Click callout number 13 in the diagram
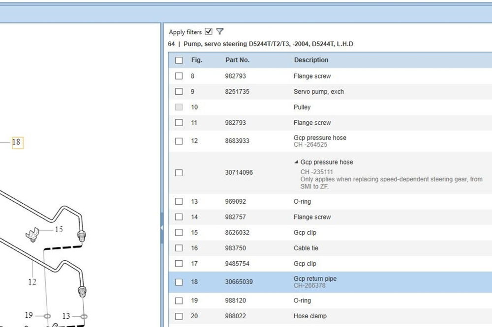This screenshot has width=492, height=327. [66, 316]
